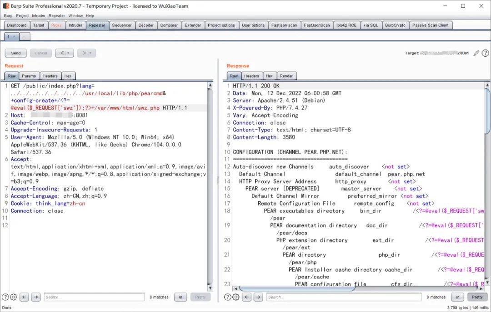Click the 'HTTP/1.1 200 OK' response line
The height and width of the screenshot is (312, 491).
(x=256, y=86)
